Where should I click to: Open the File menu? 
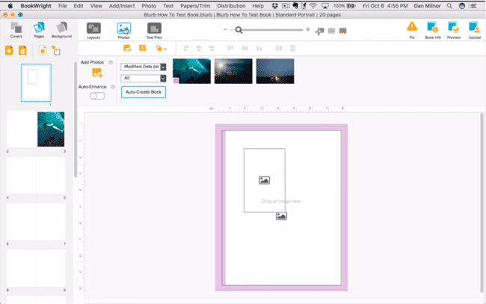coord(63,5)
